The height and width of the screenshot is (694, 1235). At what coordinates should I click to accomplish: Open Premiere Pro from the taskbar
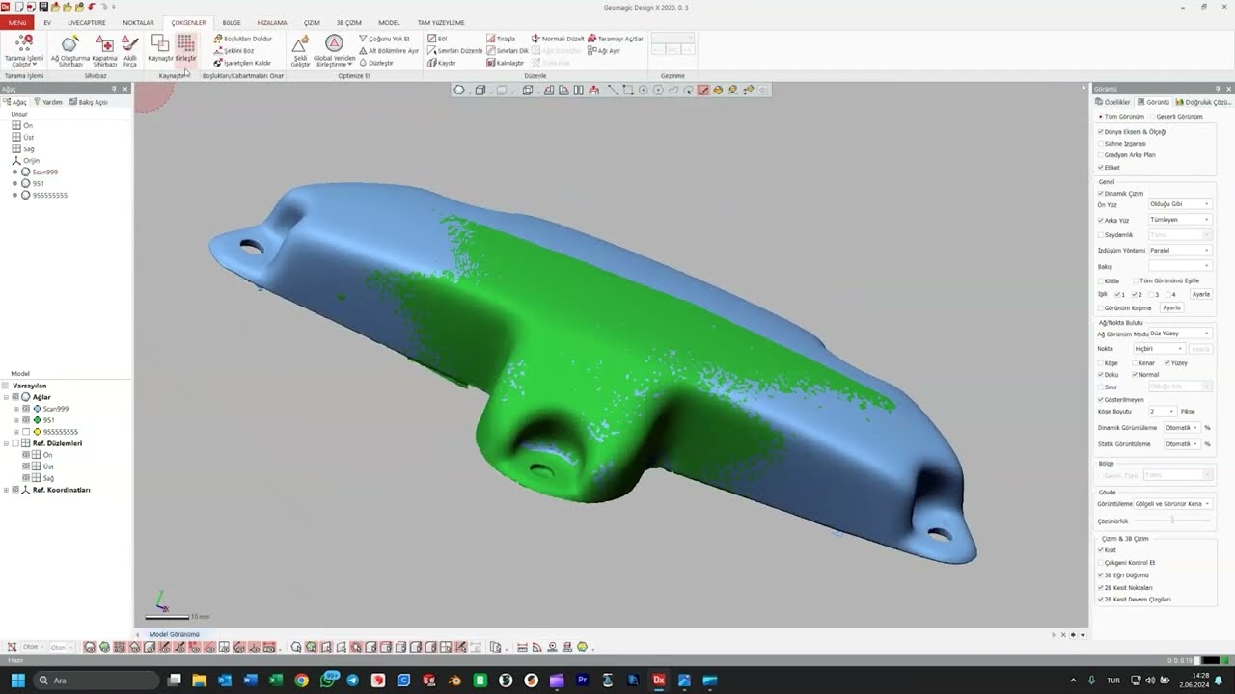(x=582, y=681)
